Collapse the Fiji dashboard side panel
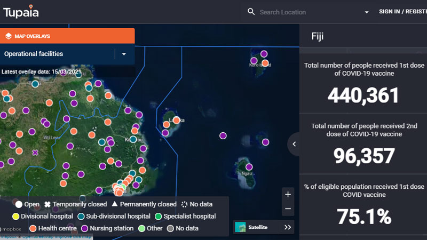The image size is (427, 240). (x=294, y=144)
